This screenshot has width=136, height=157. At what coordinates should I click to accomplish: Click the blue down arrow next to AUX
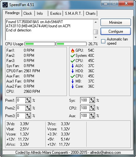(73, 66)
